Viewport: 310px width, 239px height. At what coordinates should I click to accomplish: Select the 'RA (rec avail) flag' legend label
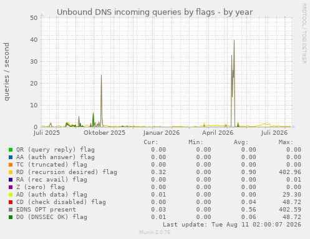[x=52, y=180]
